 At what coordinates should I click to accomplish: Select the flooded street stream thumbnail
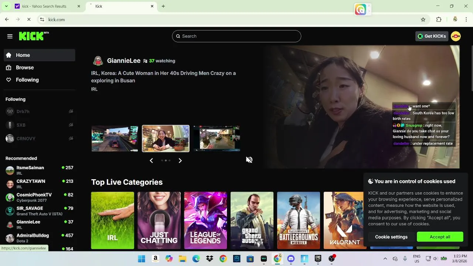click(217, 139)
